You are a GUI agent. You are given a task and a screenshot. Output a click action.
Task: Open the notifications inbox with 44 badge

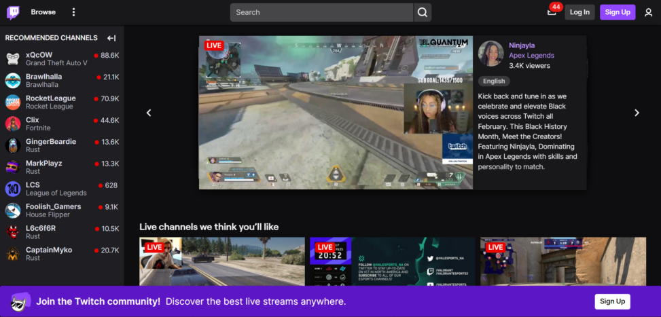552,12
